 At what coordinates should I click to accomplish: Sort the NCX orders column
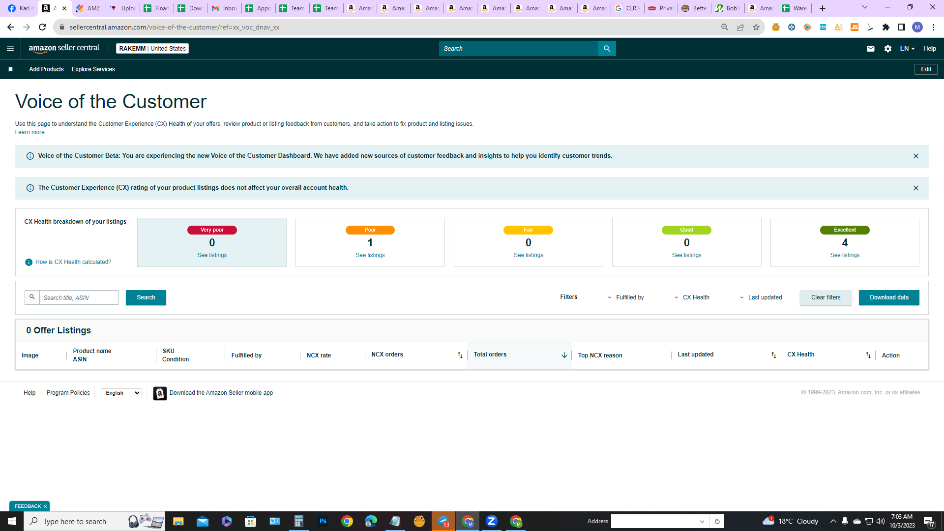(460, 355)
